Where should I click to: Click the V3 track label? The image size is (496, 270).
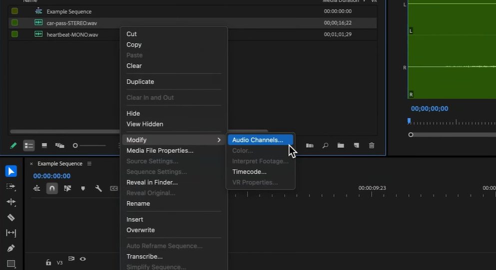[59, 263]
